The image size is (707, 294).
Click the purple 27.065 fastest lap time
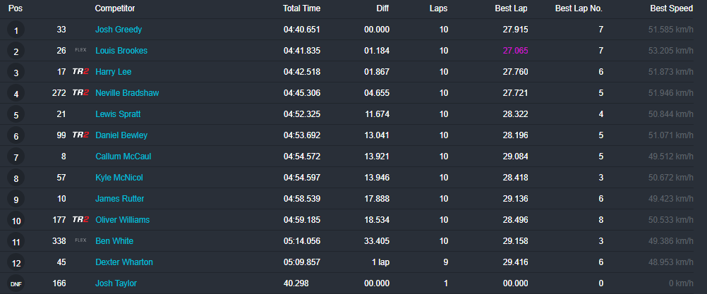pos(515,51)
